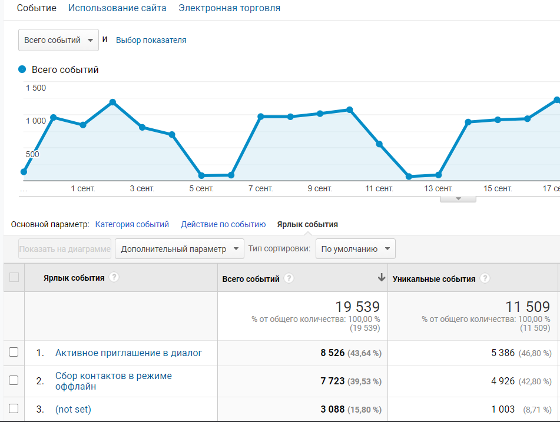Click the sort arrow in Всего событий column

(381, 278)
